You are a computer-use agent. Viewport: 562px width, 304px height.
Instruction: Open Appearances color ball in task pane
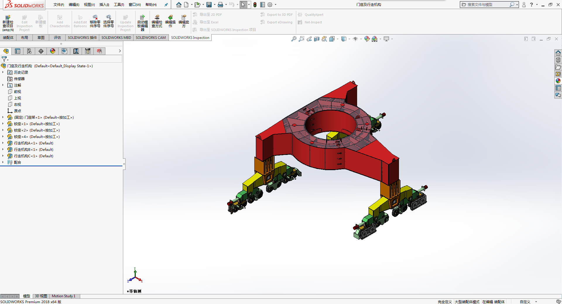558,81
